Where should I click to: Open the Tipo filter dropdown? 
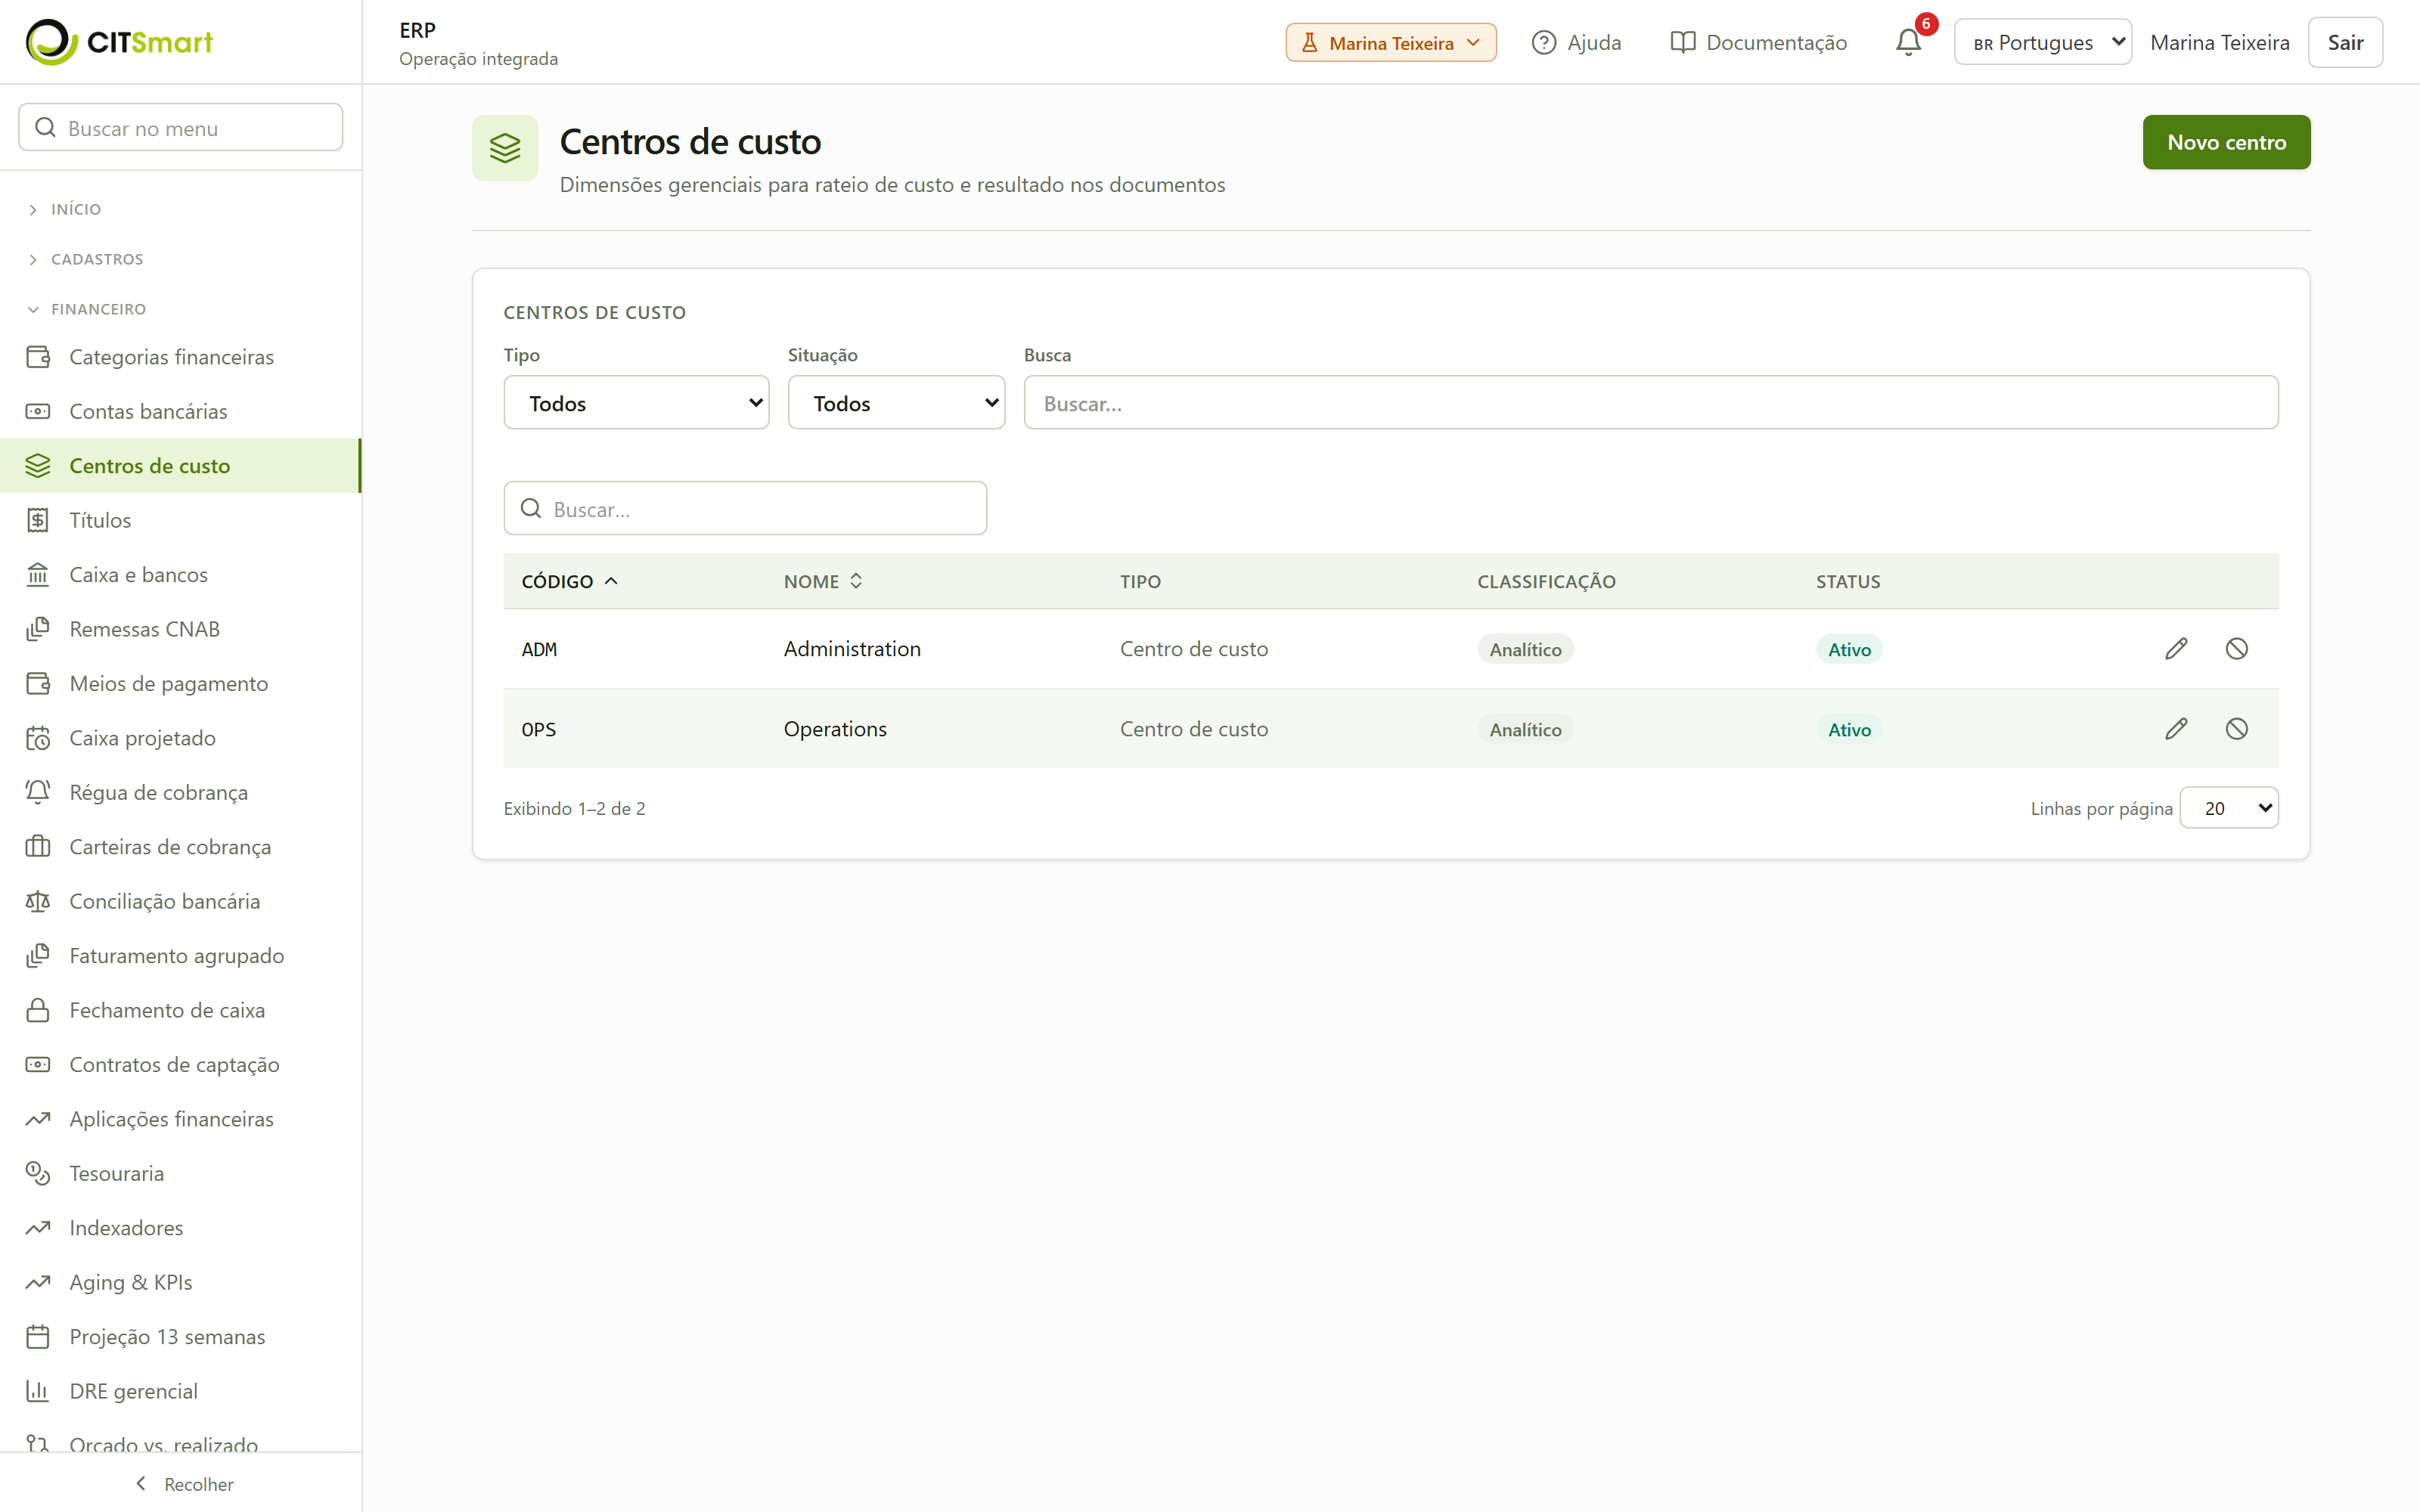point(636,403)
